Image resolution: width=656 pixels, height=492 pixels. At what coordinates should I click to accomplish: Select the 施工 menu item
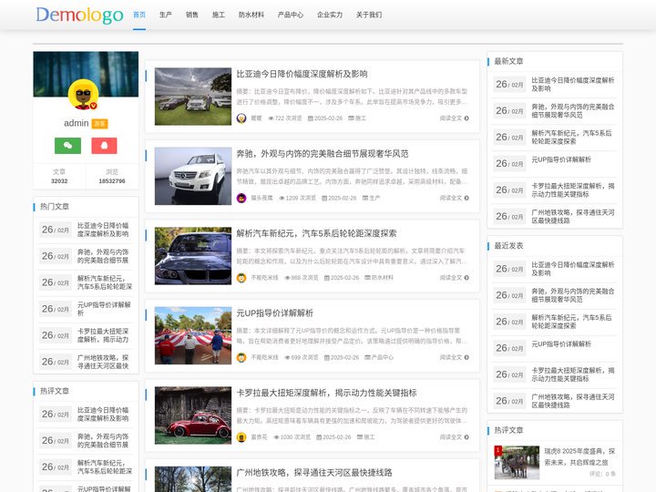click(219, 15)
